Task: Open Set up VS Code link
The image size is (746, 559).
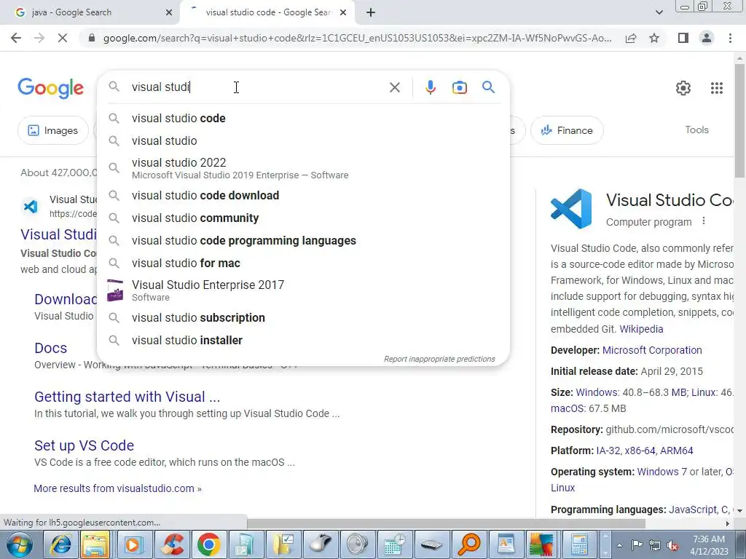Action: point(85,445)
